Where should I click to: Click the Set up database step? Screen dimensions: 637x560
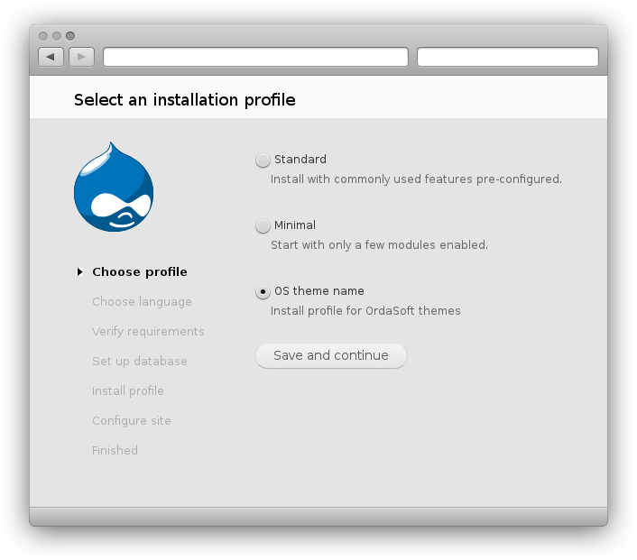point(140,361)
